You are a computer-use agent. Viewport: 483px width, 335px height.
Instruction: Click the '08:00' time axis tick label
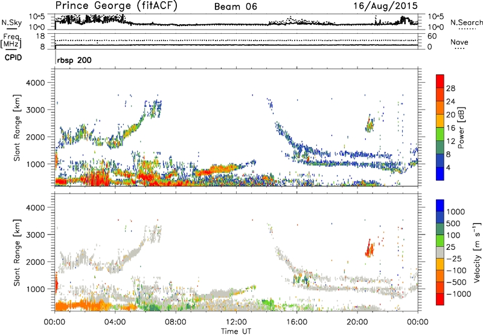(176, 322)
